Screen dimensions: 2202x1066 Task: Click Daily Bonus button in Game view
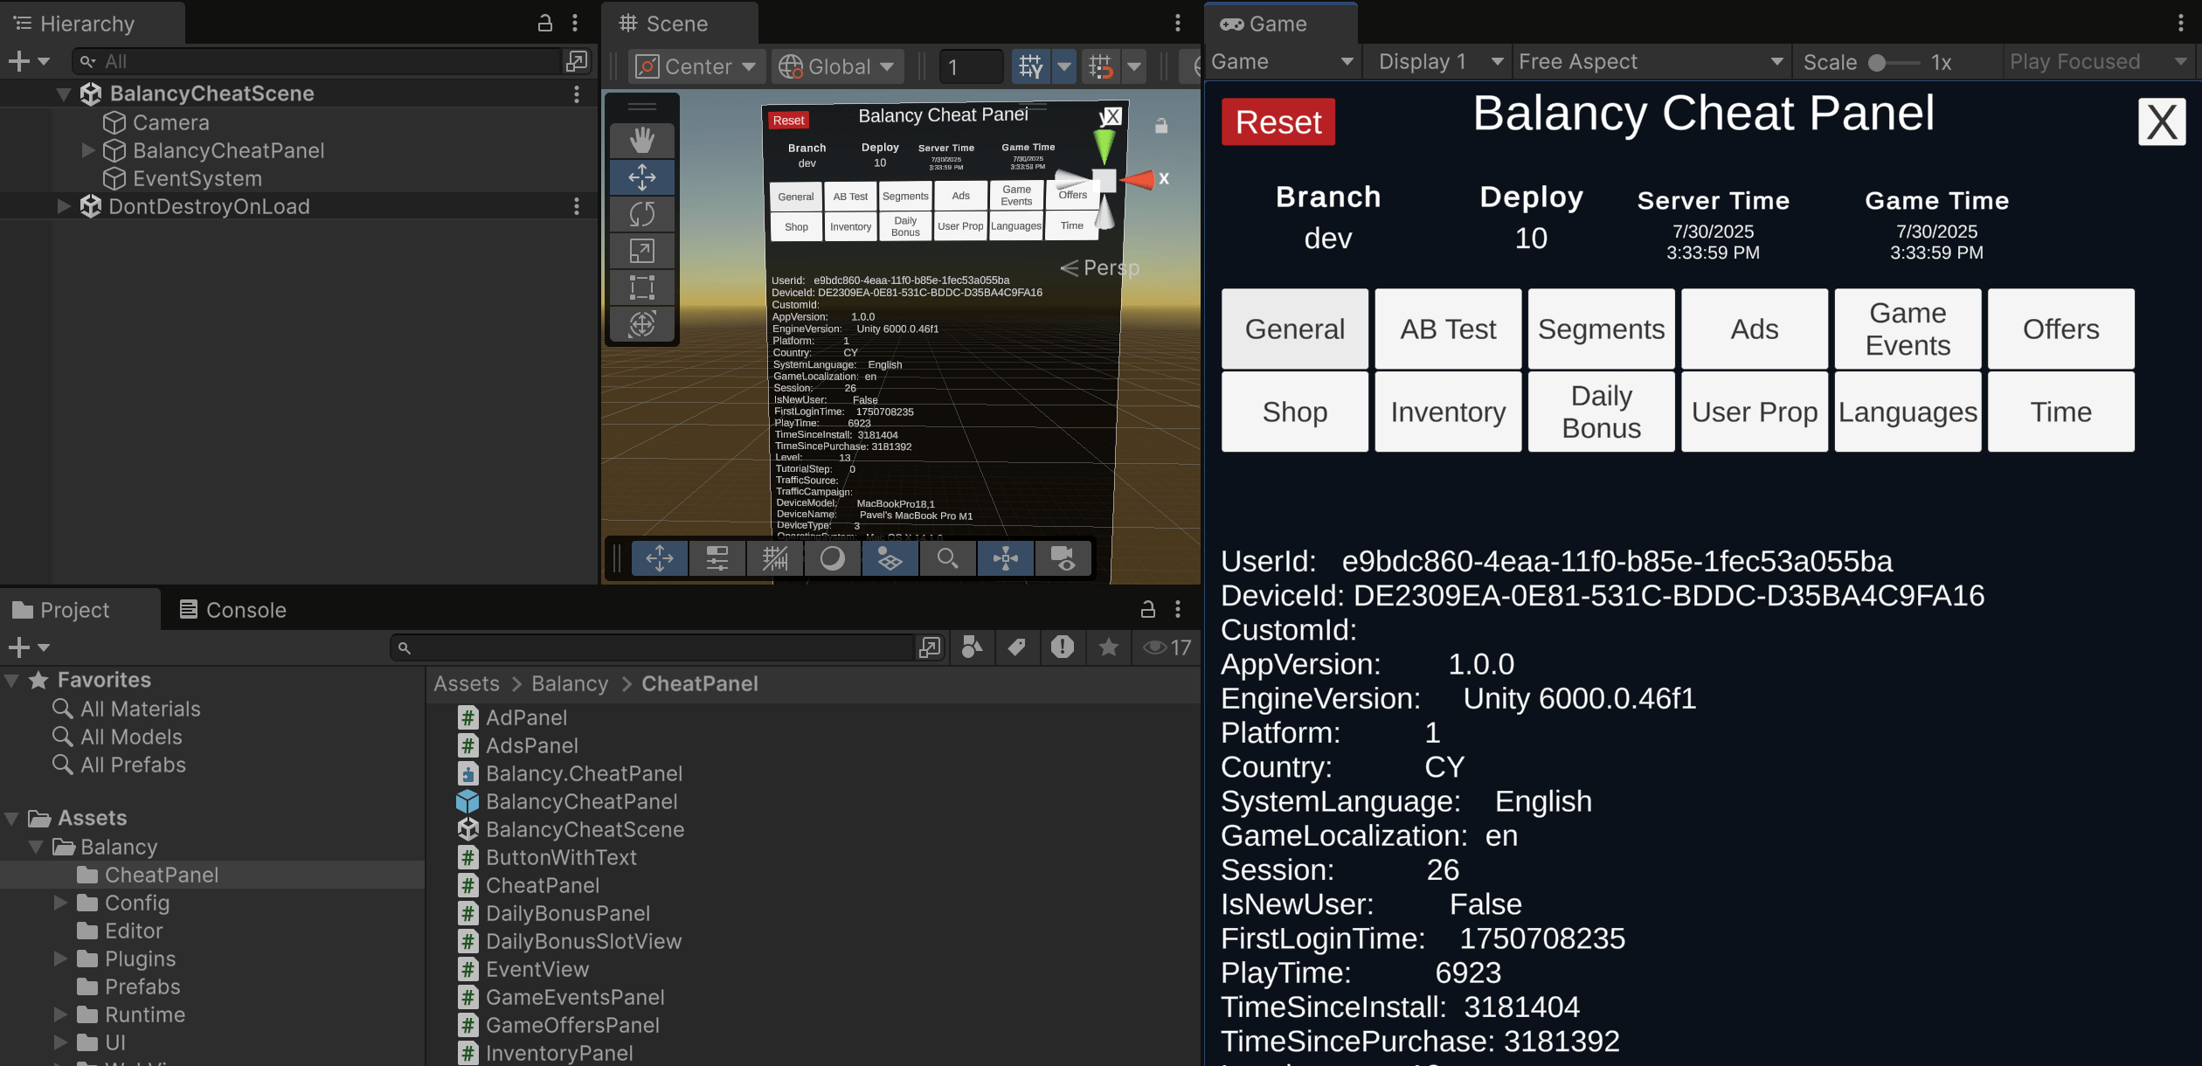(x=1601, y=412)
